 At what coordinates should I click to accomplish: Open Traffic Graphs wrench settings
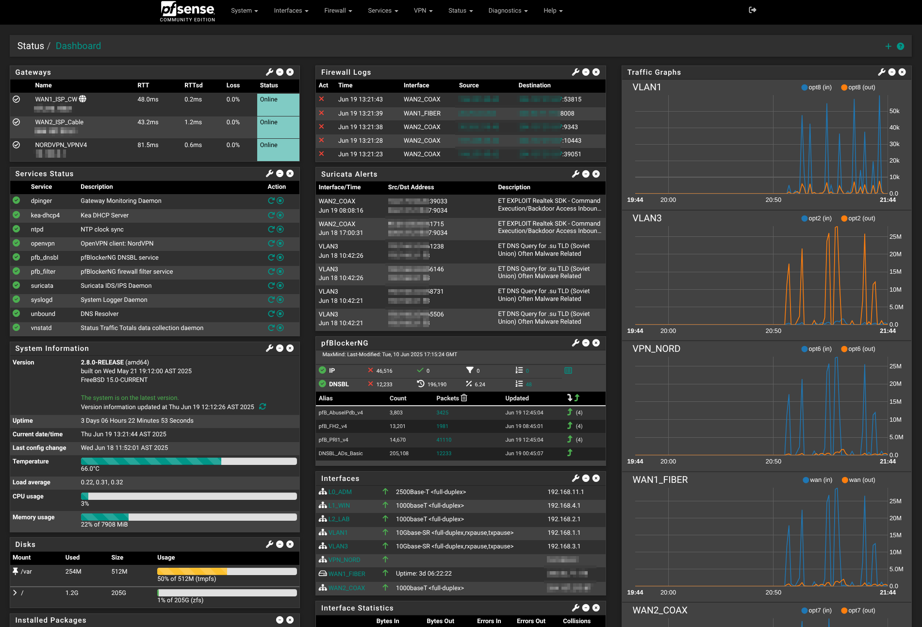(882, 72)
